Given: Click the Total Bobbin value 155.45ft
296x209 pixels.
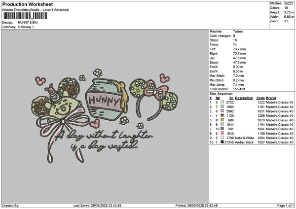Looking at the screenshot, I should [x=239, y=89].
